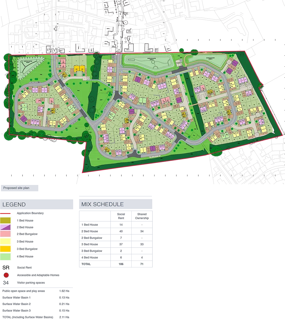Click the Proposed site plan caption
This screenshot has width=285, height=319.
click(16, 188)
